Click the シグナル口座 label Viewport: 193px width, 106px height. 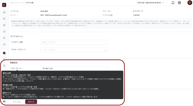108,15
